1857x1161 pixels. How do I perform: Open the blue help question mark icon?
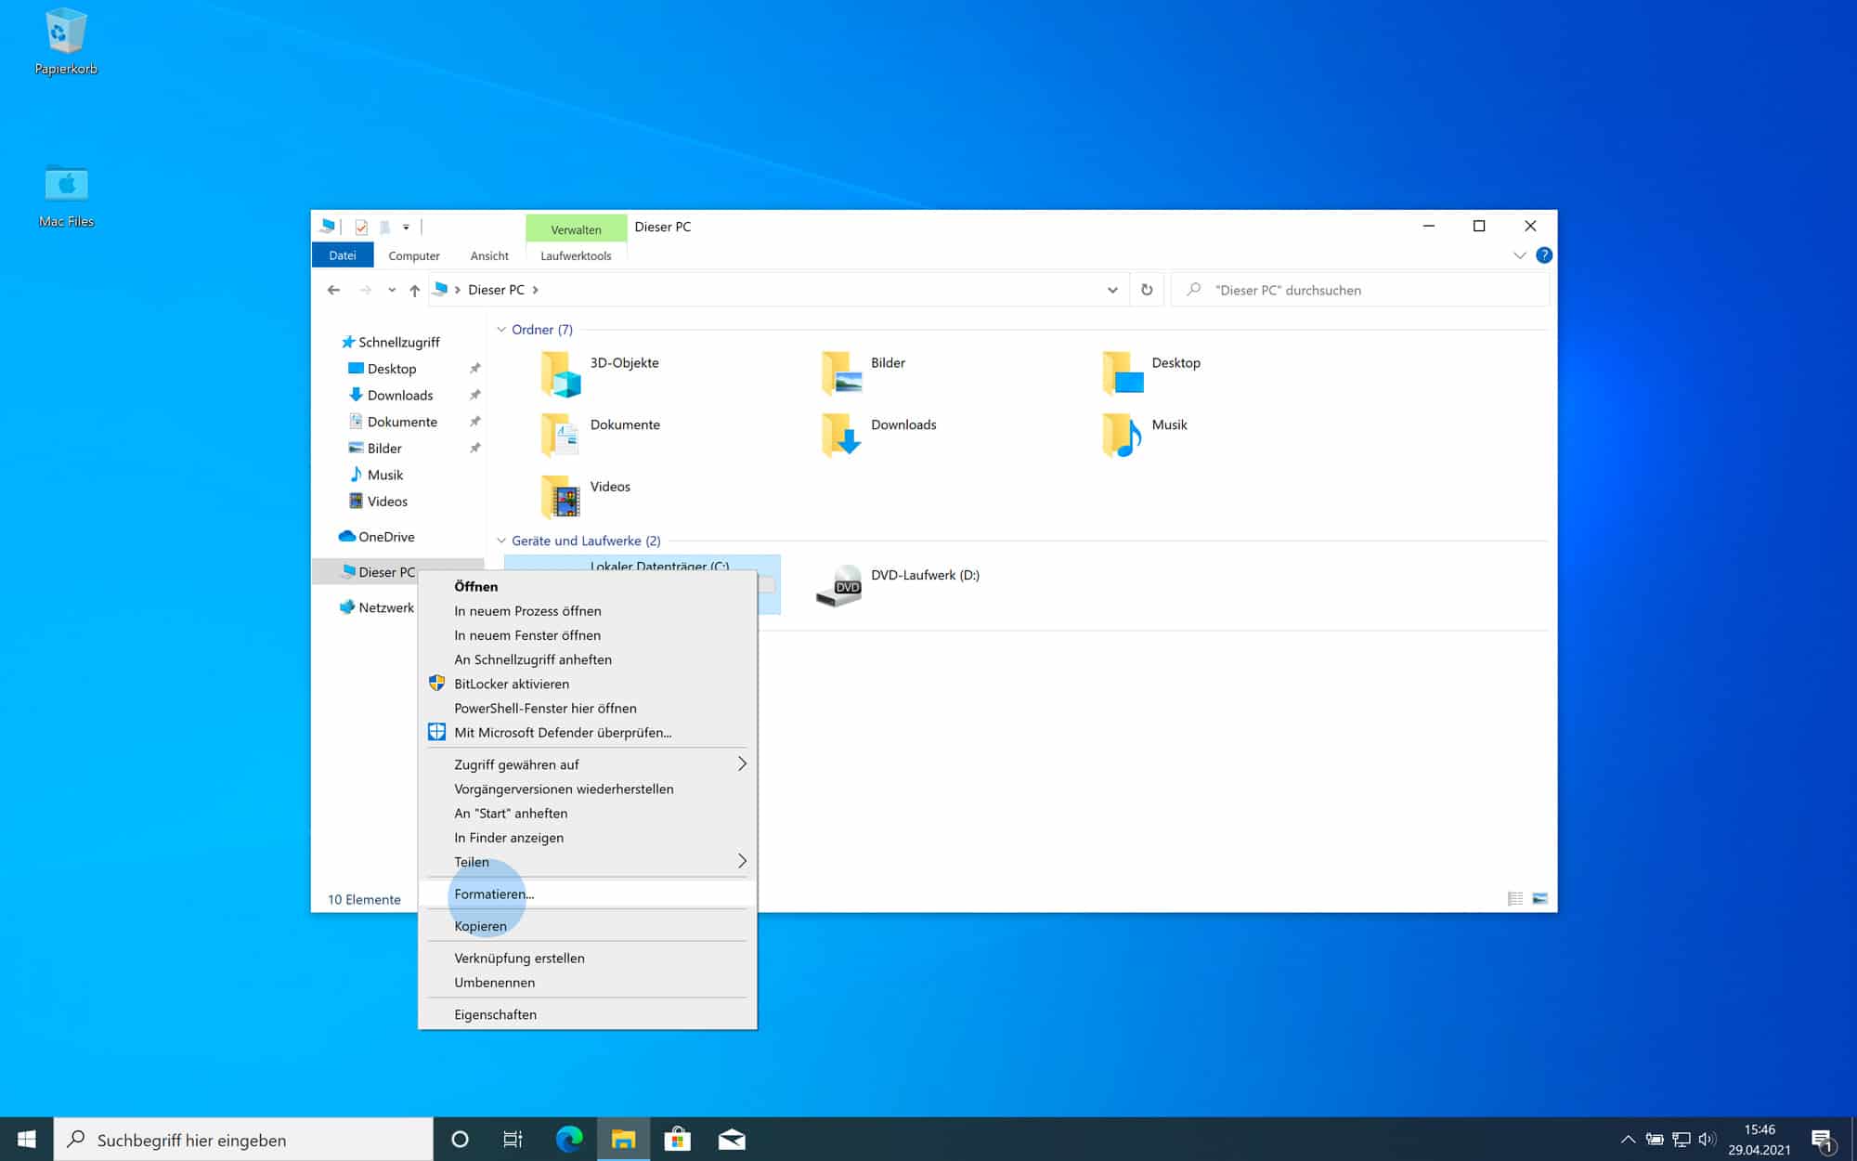tap(1544, 254)
